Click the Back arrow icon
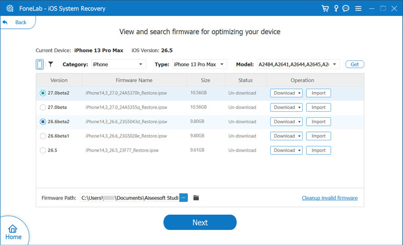 [x=5, y=22]
